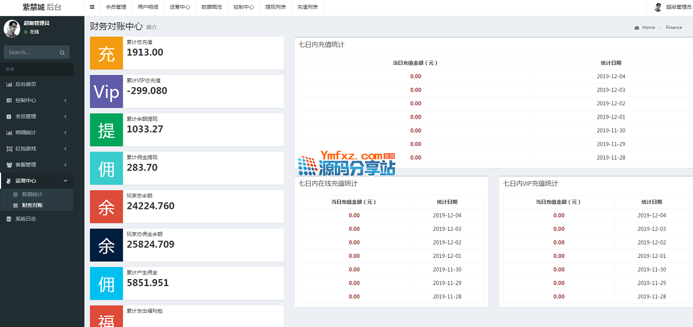Click the 系统日志 database icon

pos(9,219)
